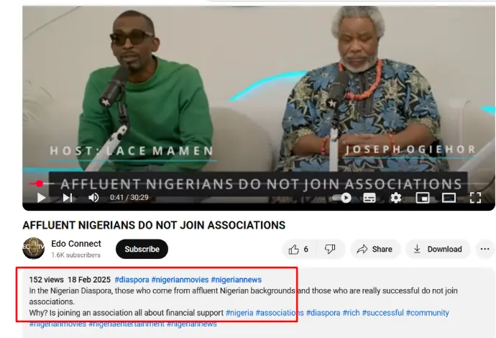
Task: Like the video with thumbs up
Action: click(x=298, y=250)
